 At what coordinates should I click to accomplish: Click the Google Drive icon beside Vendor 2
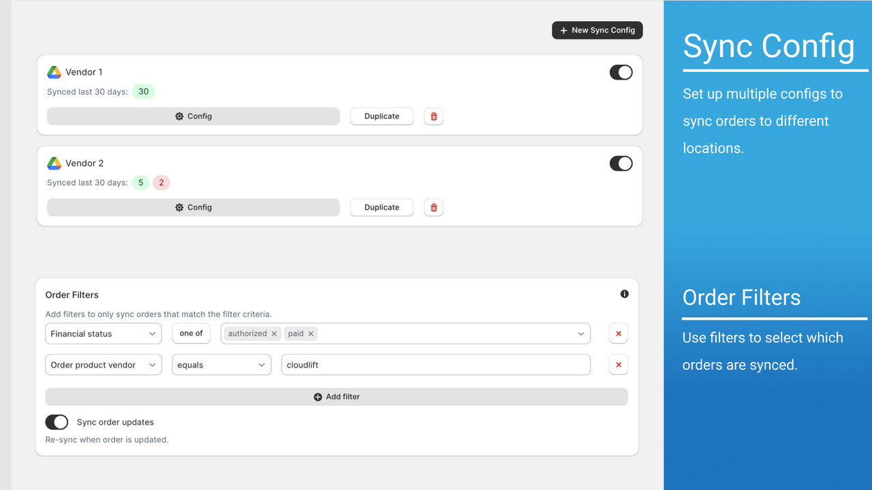[54, 163]
